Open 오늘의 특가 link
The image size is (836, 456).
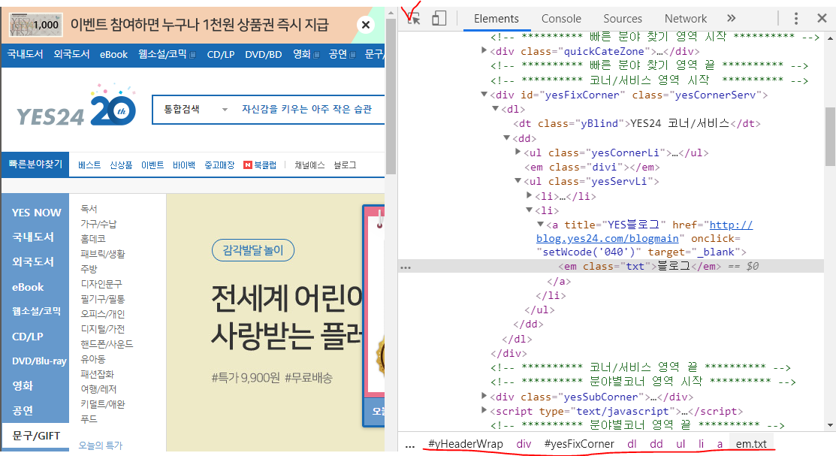tap(100, 445)
